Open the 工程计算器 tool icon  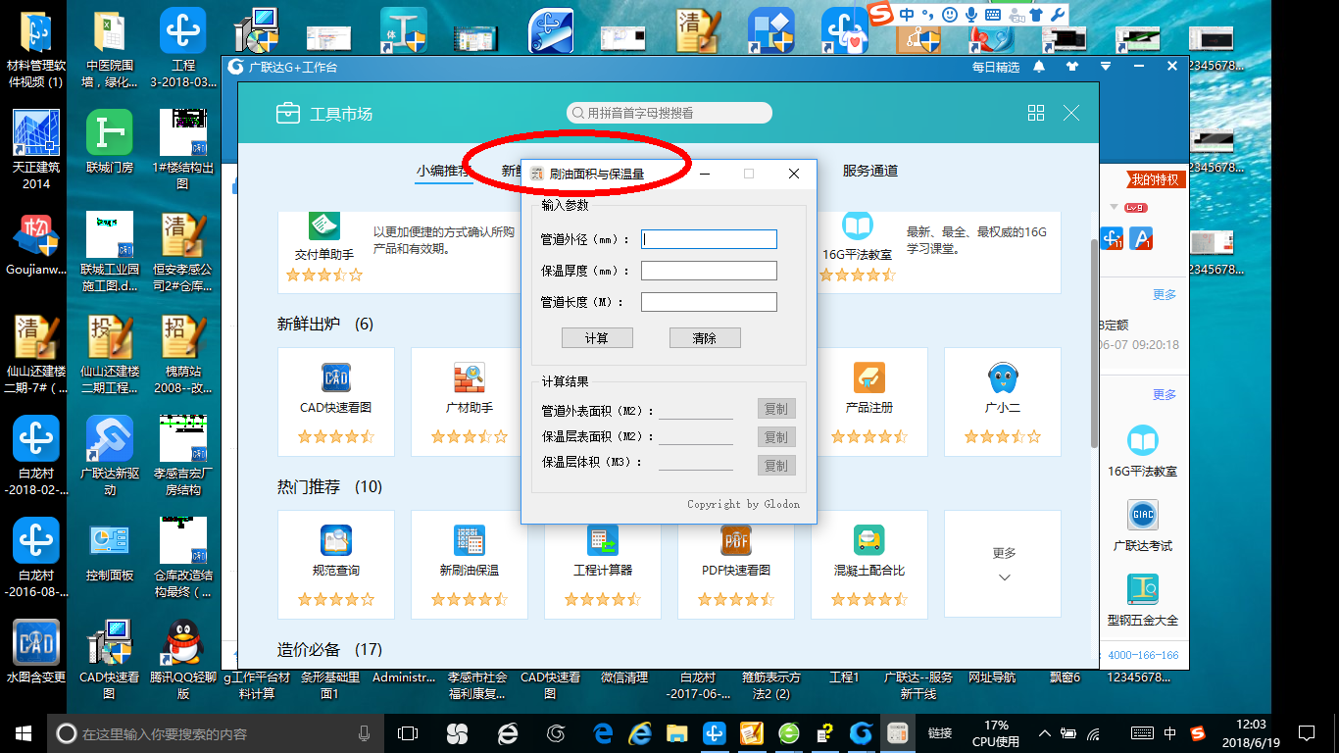603,540
